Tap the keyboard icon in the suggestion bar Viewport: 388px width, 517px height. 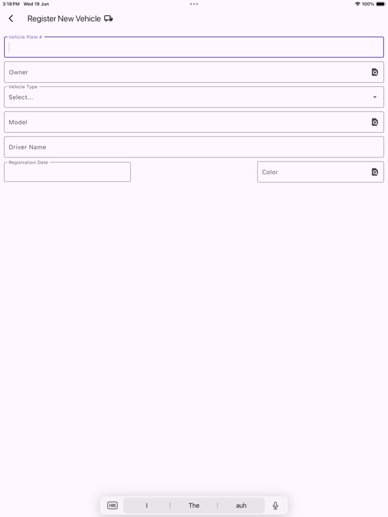tap(112, 505)
